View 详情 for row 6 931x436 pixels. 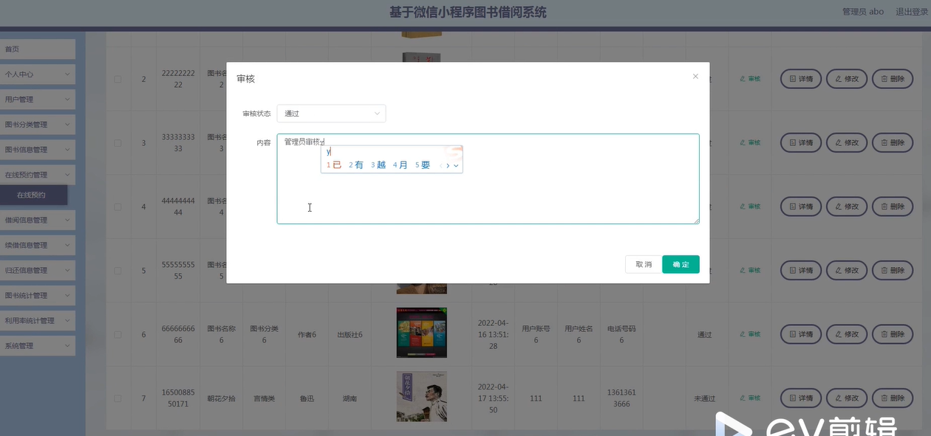click(801, 334)
